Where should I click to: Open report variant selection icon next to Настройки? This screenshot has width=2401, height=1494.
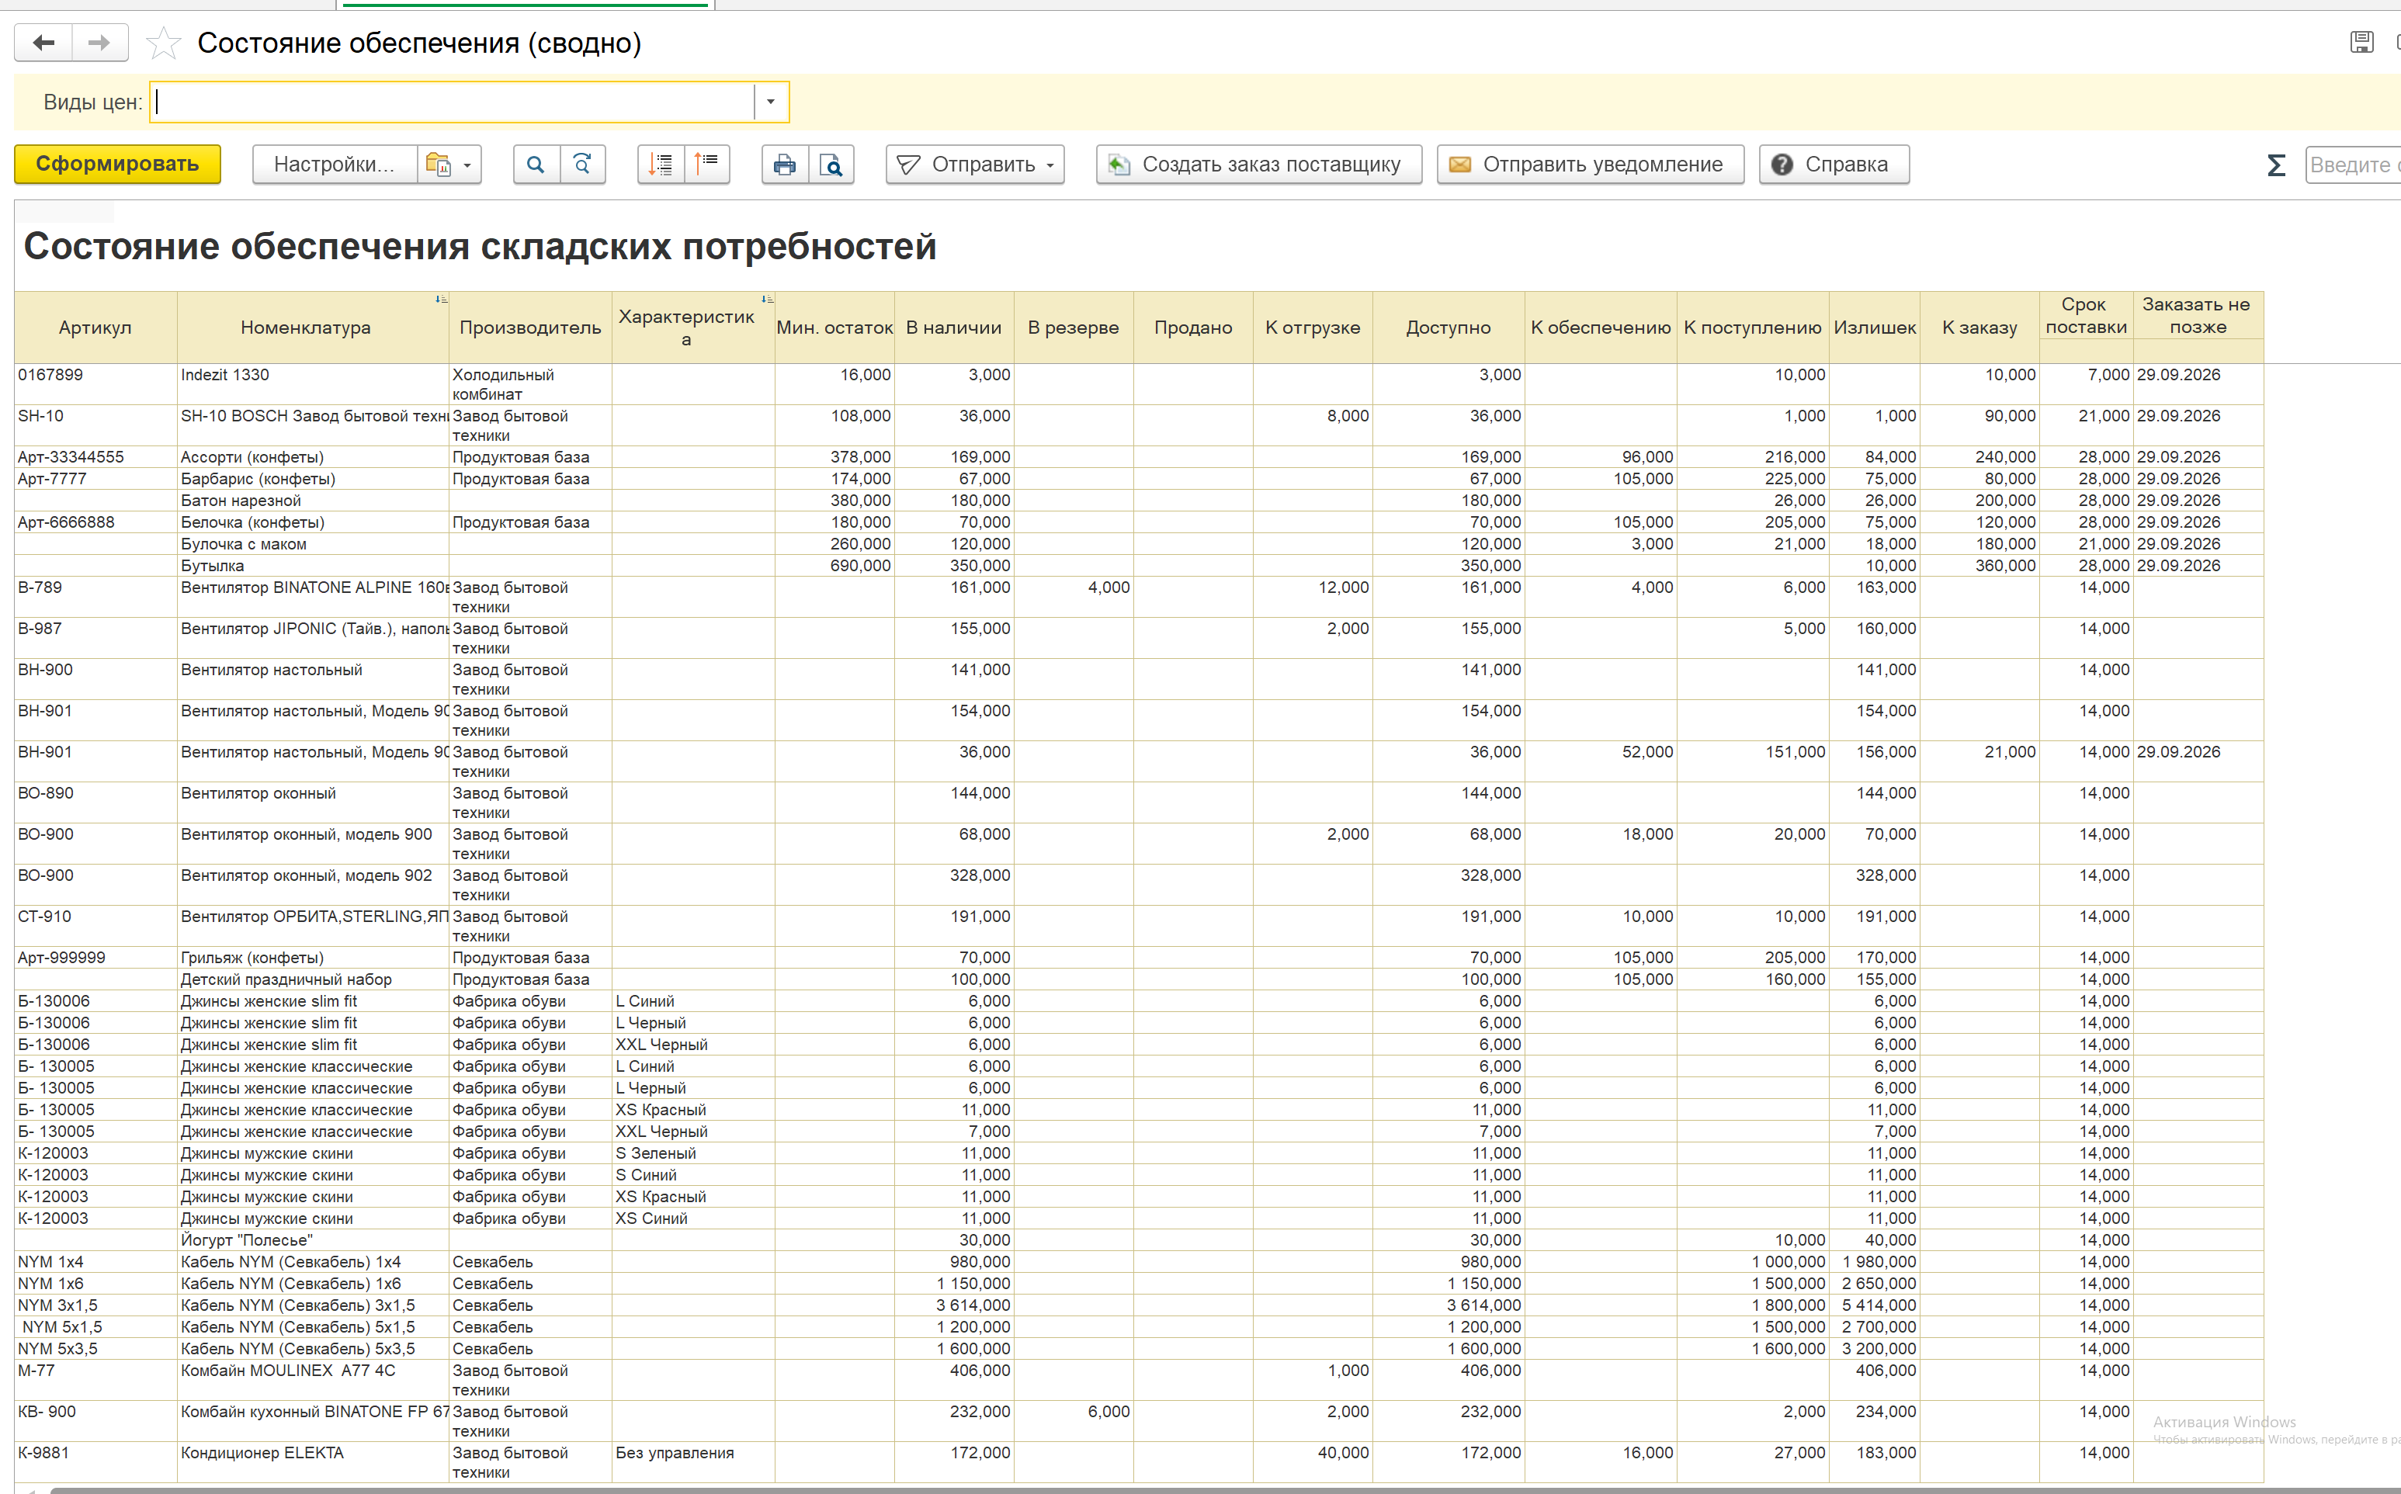449,164
